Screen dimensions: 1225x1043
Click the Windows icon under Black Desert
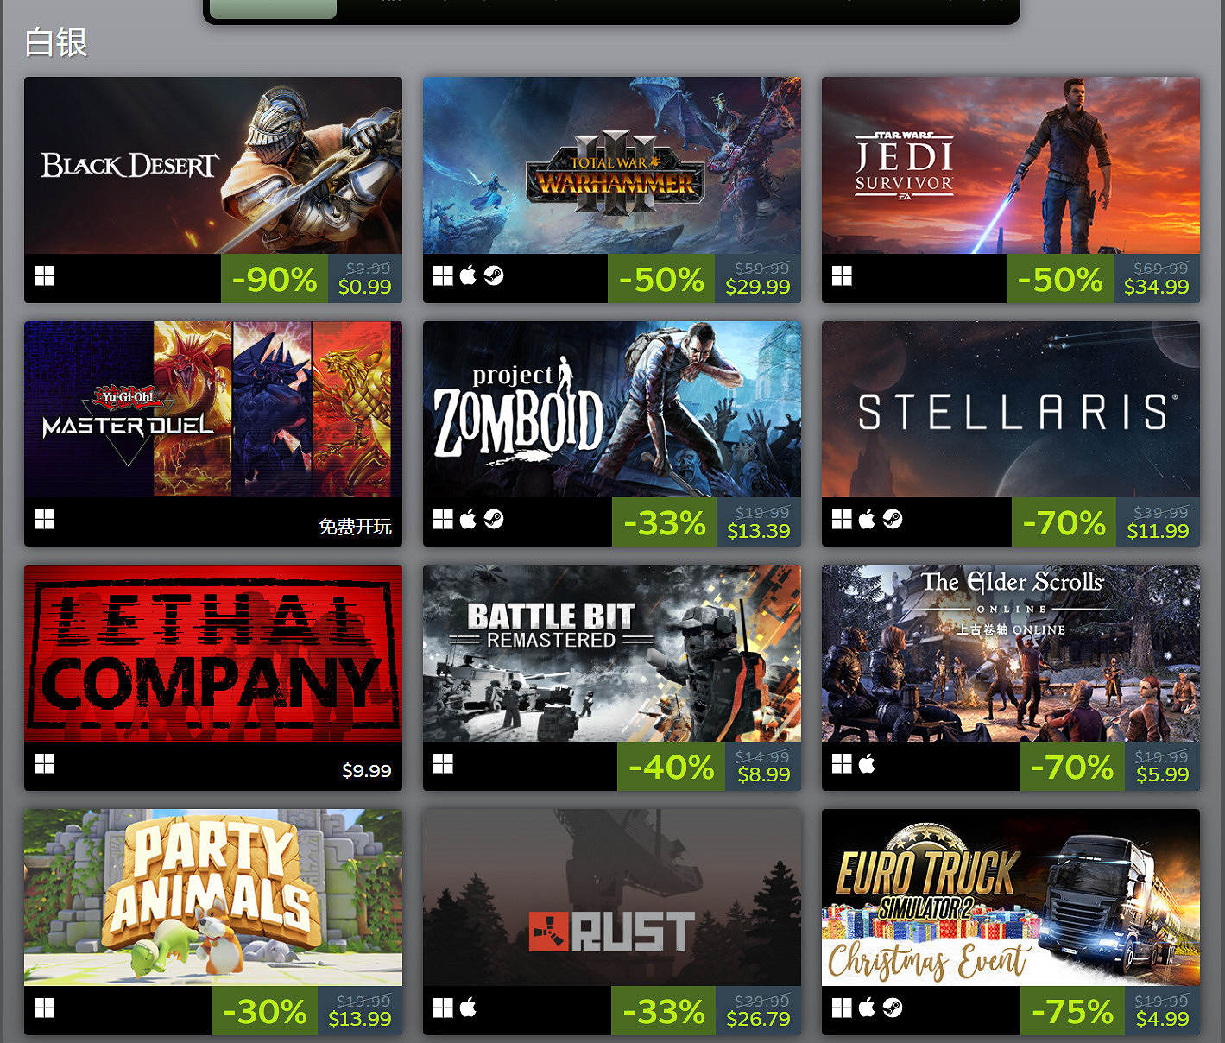click(44, 276)
